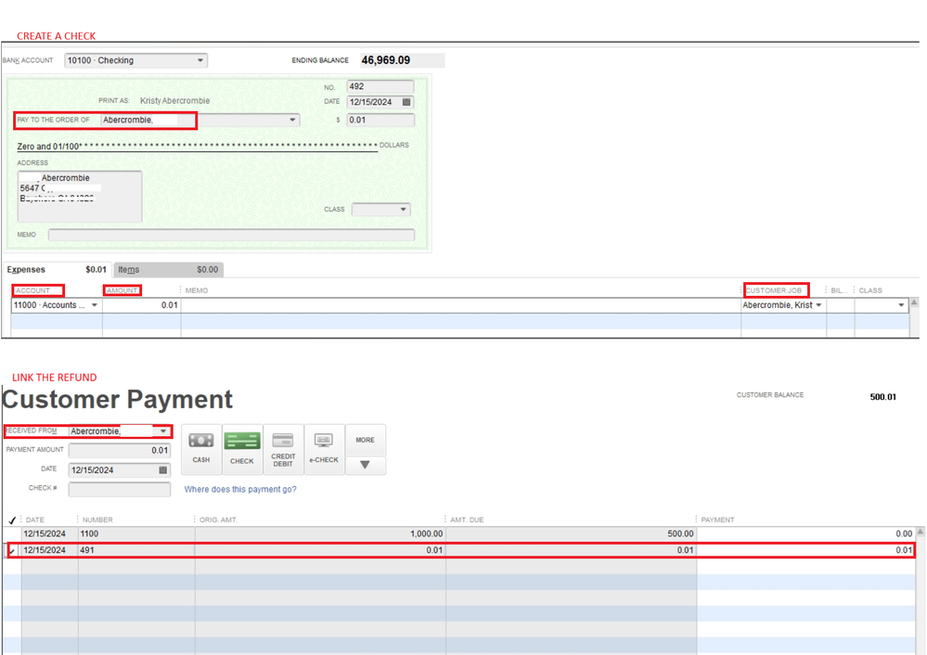
Task: Switch to the Items tab
Action: [x=168, y=270]
